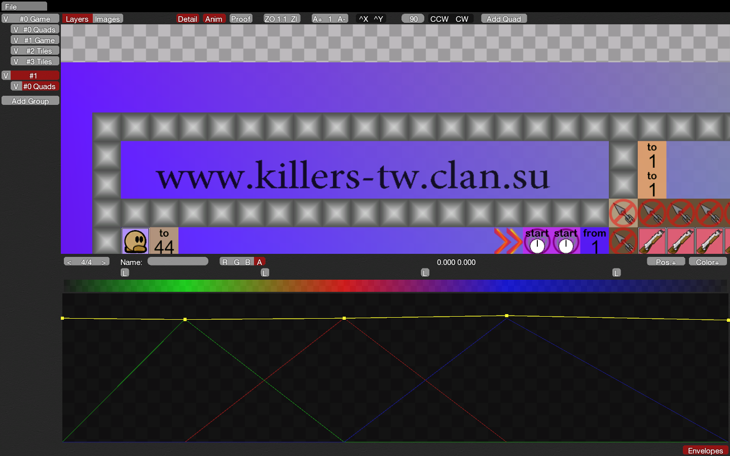Go to next envelope with the > arrow
The image size is (730, 456).
[103, 262]
